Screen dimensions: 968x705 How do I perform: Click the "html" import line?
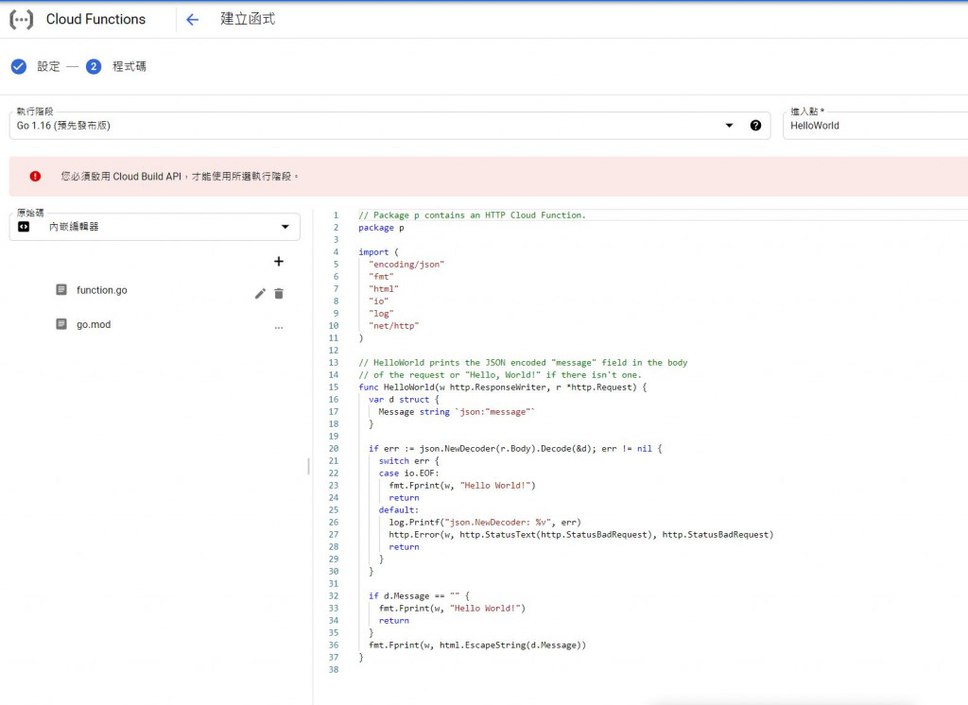[384, 289]
